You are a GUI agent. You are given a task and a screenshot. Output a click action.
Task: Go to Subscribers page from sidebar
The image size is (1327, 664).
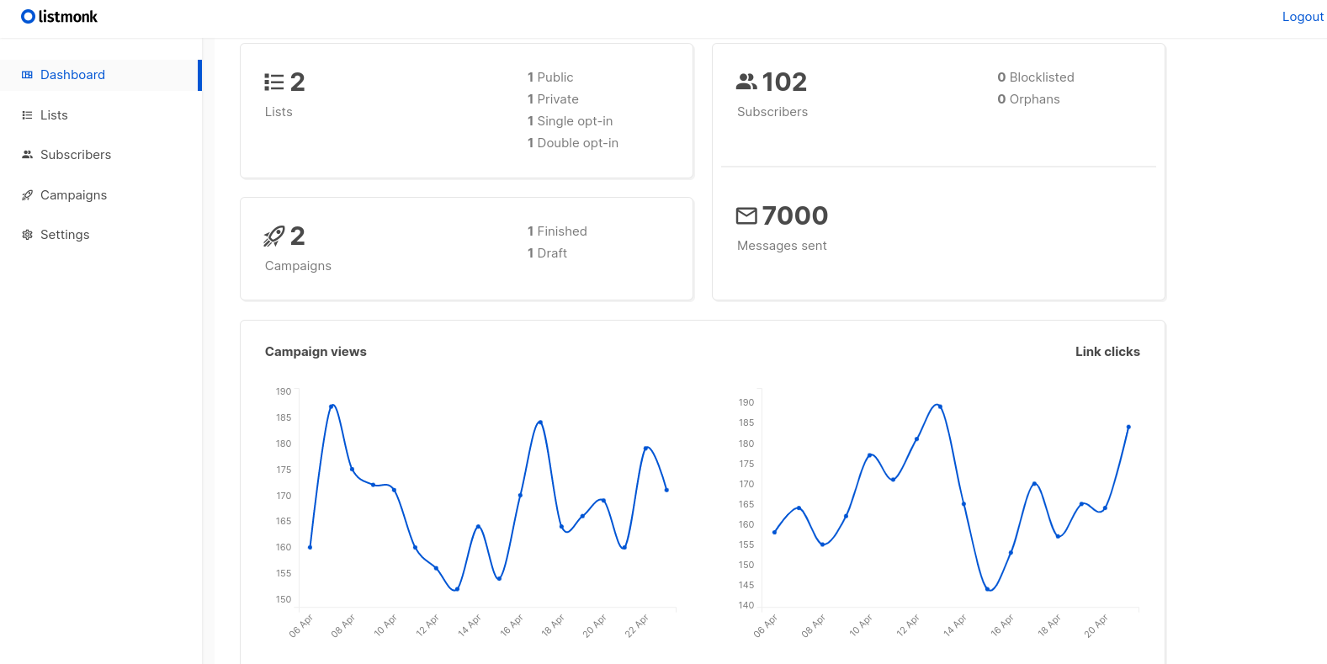click(x=76, y=155)
